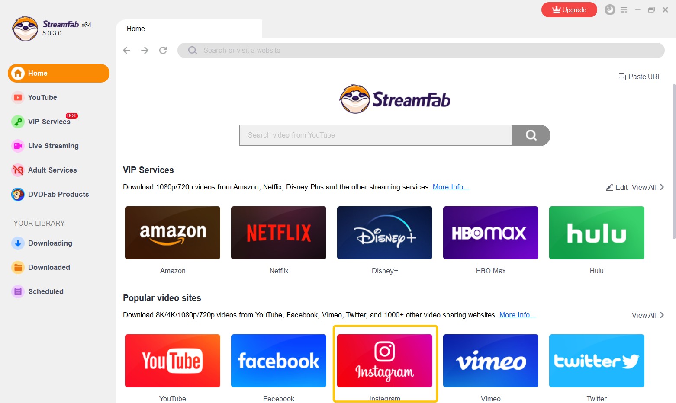Click the magnifier search button
Screen dimensions: 676x403
[531, 135]
